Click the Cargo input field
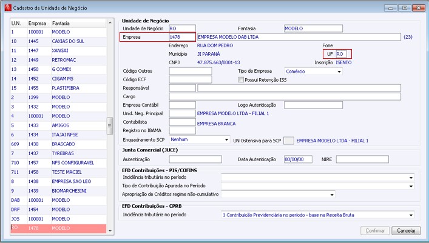 tap(285, 96)
